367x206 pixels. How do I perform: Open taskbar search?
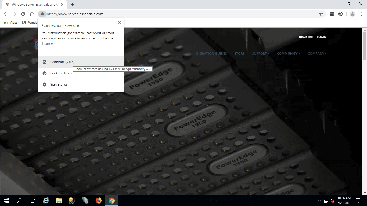pos(19,201)
